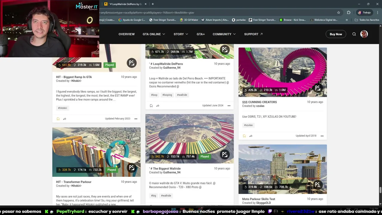Expand the STORY menu

[181, 34]
